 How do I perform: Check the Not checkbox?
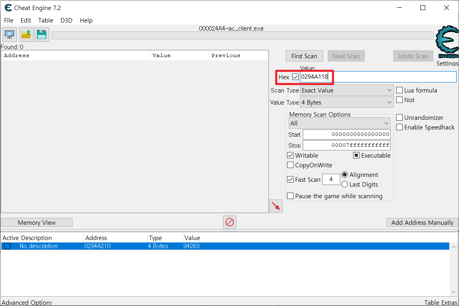click(x=399, y=100)
